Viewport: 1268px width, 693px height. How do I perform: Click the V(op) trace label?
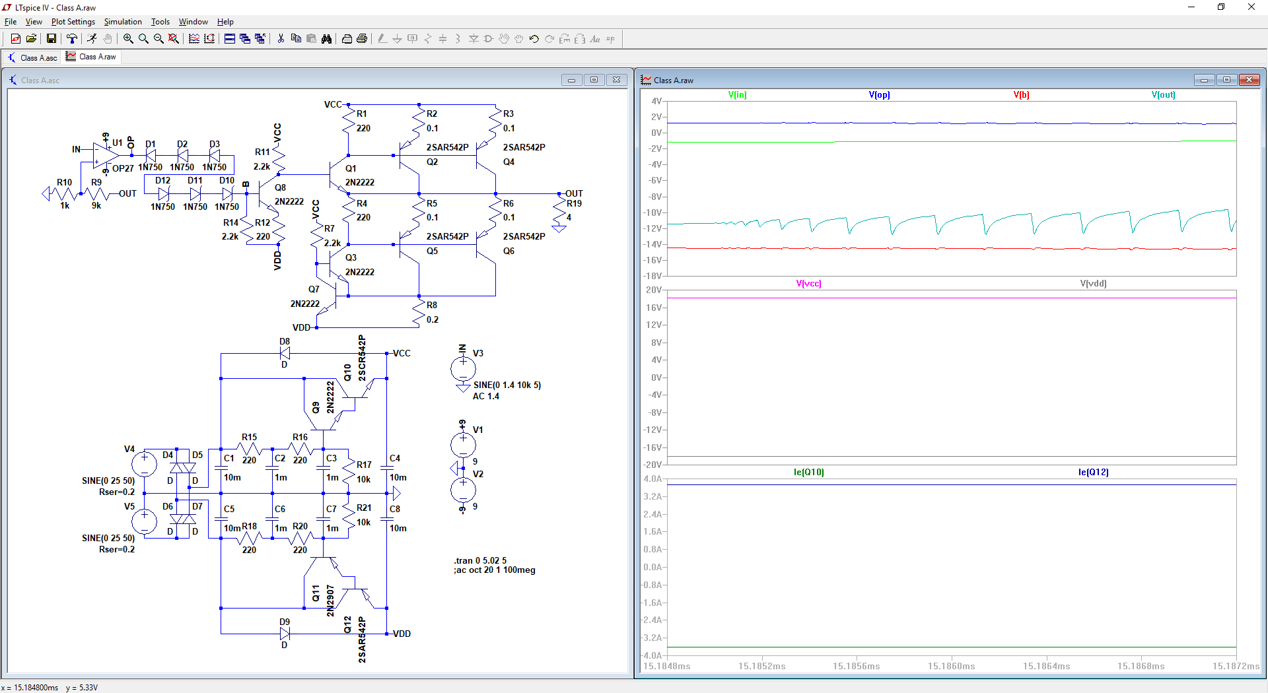(x=879, y=95)
